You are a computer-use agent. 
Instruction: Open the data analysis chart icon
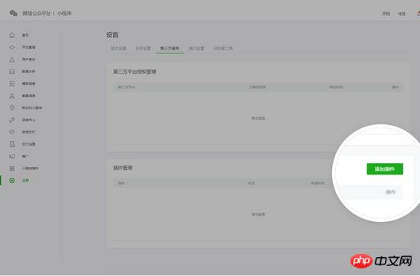point(12,72)
